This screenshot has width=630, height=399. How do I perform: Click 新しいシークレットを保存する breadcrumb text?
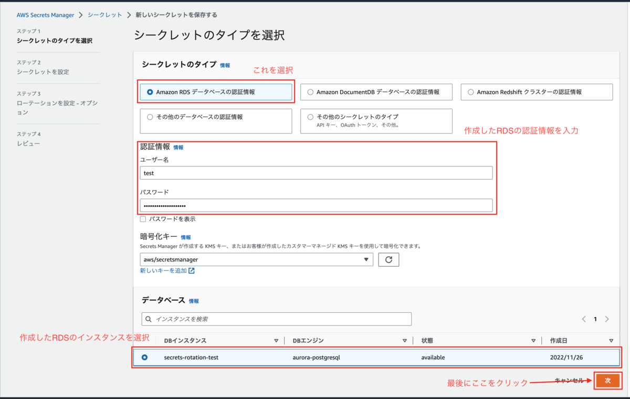coord(176,15)
